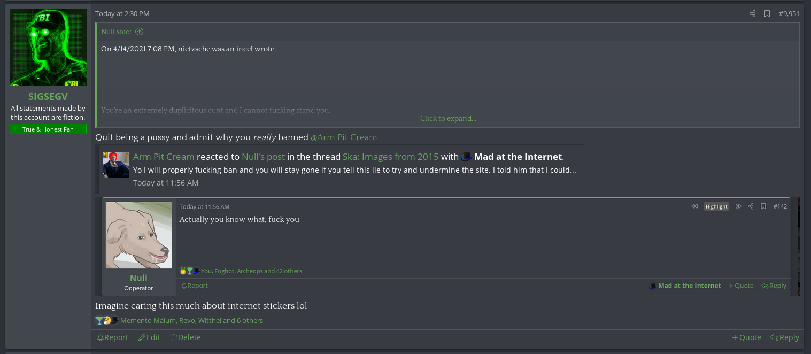
Task: Open the 'Ska: Images from 2015' thread link
Action: point(390,157)
